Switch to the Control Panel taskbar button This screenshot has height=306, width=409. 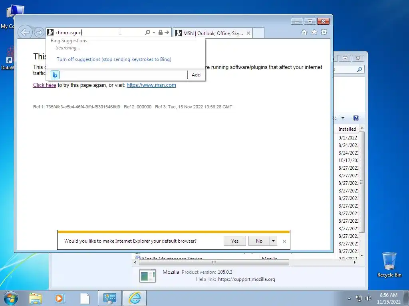(x=109, y=298)
